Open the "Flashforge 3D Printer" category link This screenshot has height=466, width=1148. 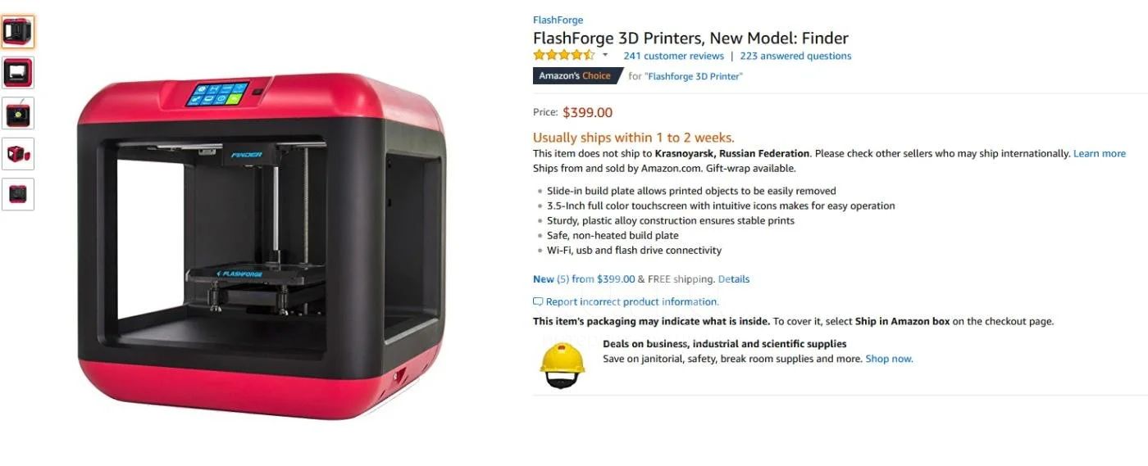click(x=694, y=76)
